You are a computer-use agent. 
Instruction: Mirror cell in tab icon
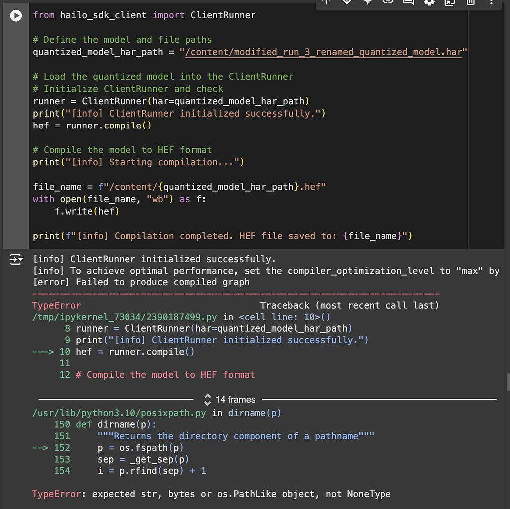(x=450, y=2)
